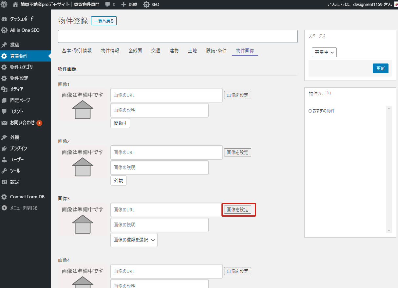
Task: Click the メディア sidebar icon
Action: click(x=4, y=89)
